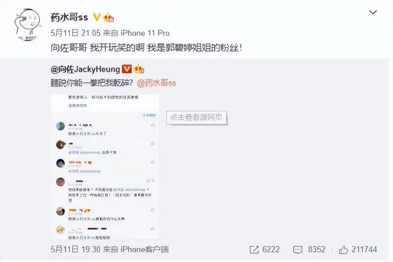Click the post text about 郭碧婷姐姐
This screenshot has width=393, height=262.
click(146, 48)
